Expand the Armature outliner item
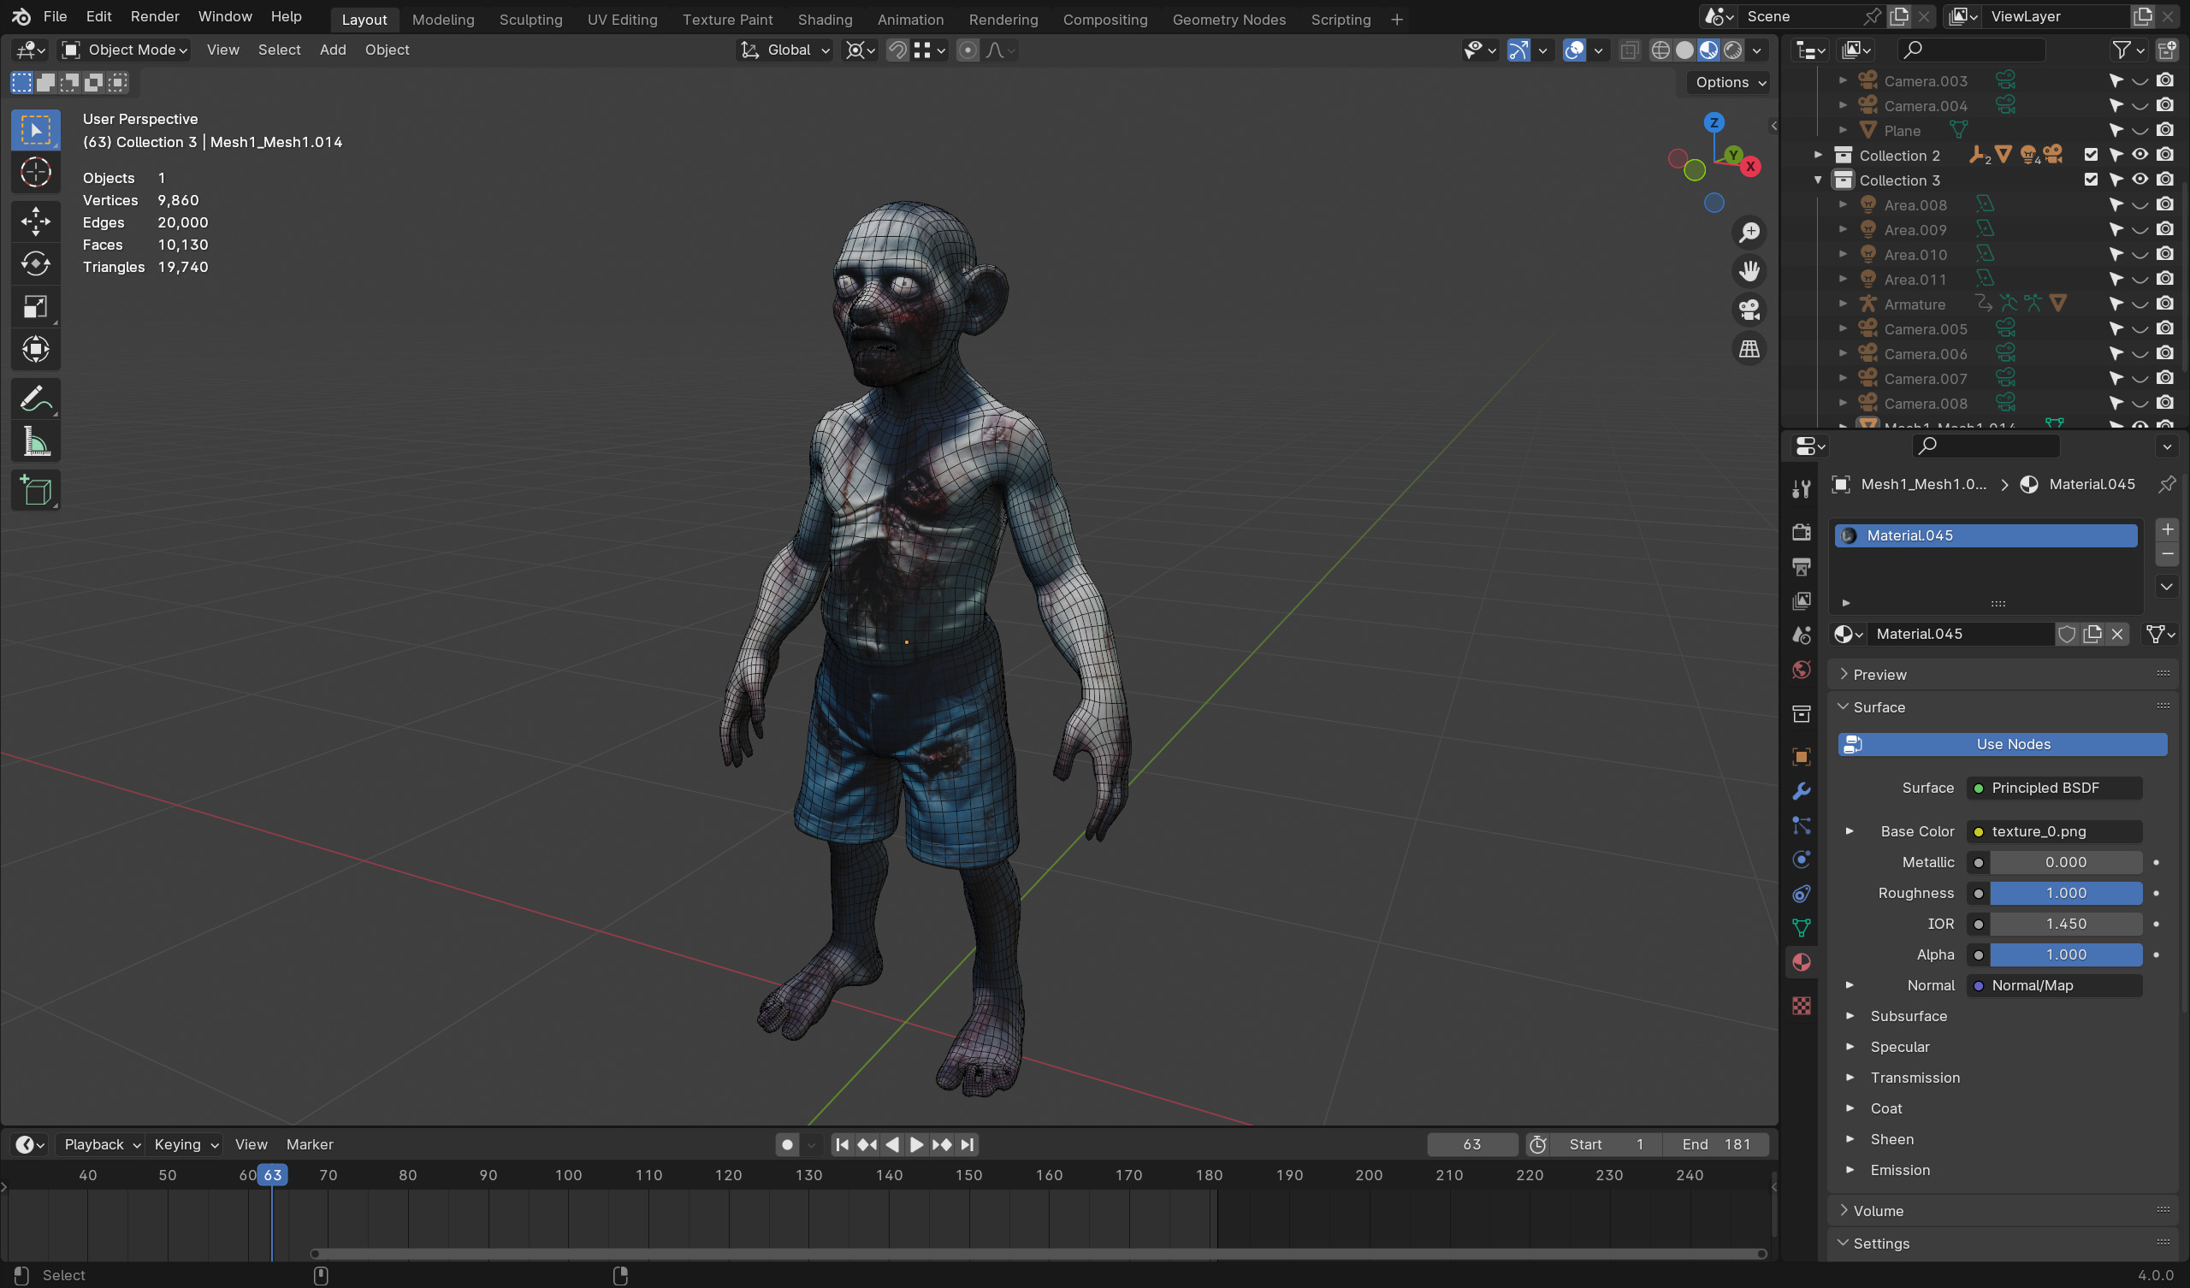The width and height of the screenshot is (2190, 1288). (1843, 304)
